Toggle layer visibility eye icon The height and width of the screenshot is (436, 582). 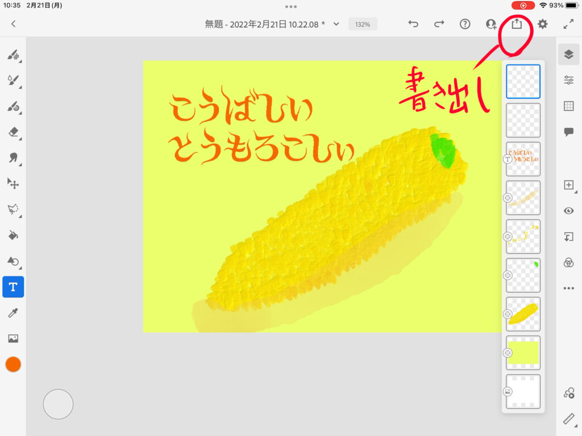click(x=568, y=211)
